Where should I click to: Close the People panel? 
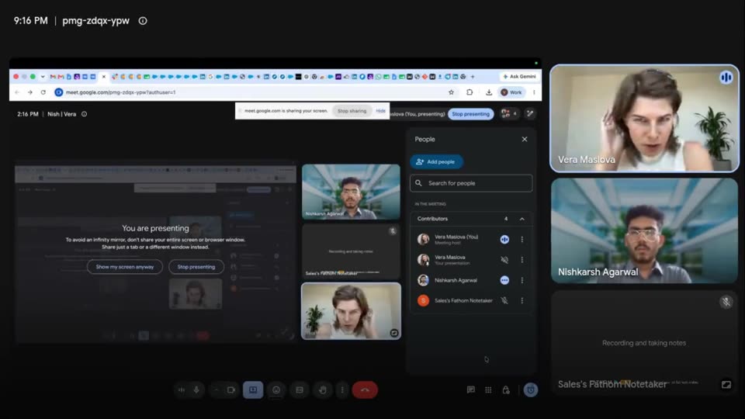[525, 139]
